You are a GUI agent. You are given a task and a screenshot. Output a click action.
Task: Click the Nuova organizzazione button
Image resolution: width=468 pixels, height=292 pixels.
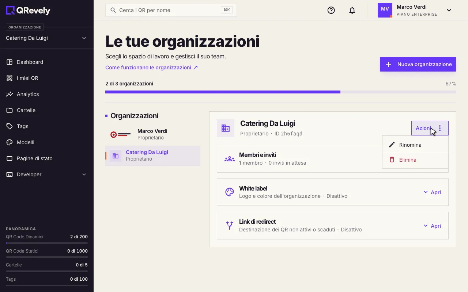pos(418,64)
